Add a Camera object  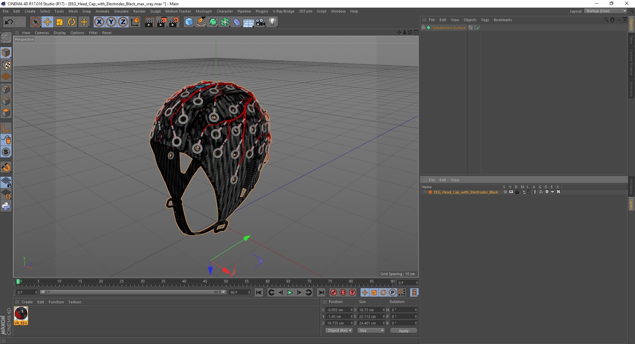coord(261,22)
